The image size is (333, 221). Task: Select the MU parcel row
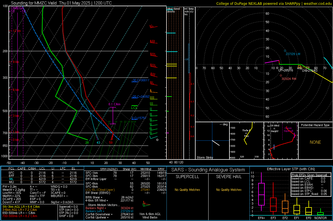click(x=43, y=182)
